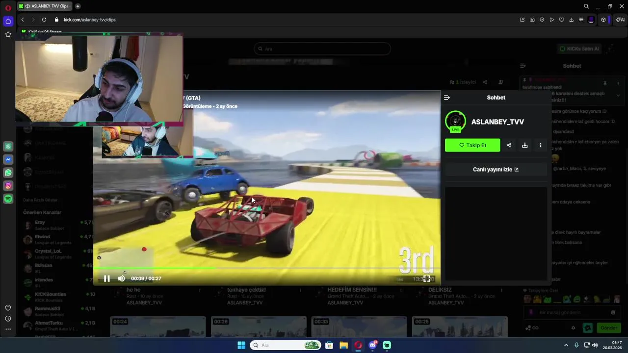
Task: Open clip thumbnail with 00:33 duration
Action: point(359,327)
